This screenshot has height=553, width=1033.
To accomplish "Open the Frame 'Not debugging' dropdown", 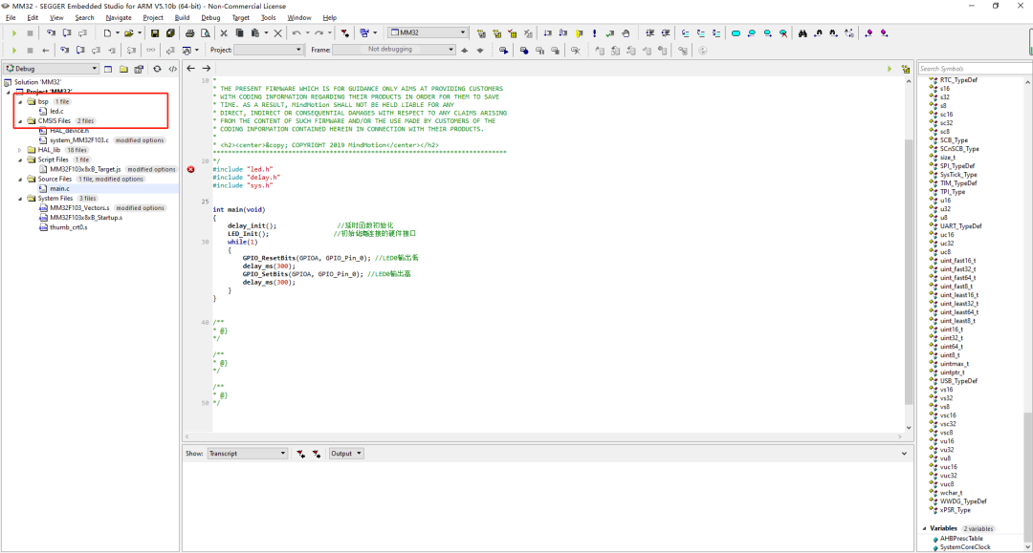I will (394, 50).
